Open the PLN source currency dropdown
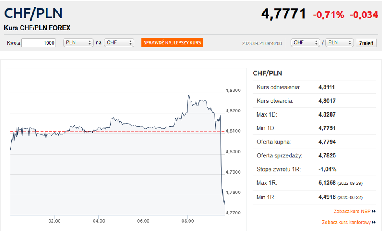 (x=78, y=42)
